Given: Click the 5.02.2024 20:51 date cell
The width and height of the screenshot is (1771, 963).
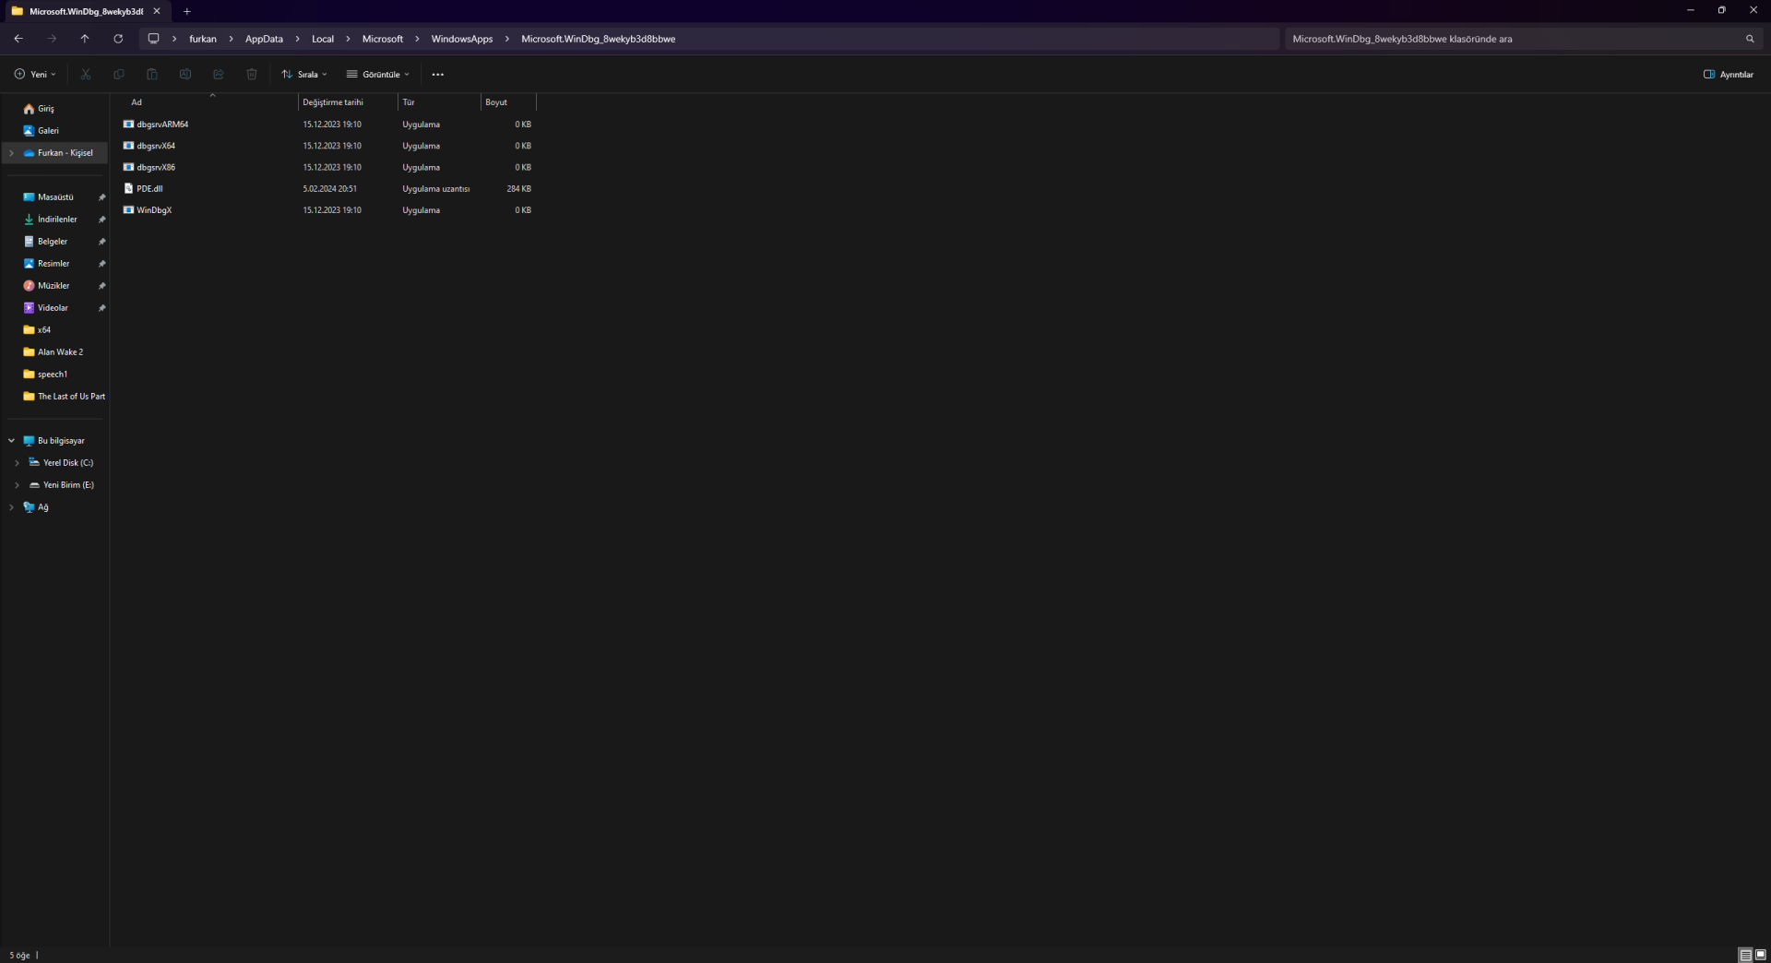Looking at the screenshot, I should coord(330,189).
